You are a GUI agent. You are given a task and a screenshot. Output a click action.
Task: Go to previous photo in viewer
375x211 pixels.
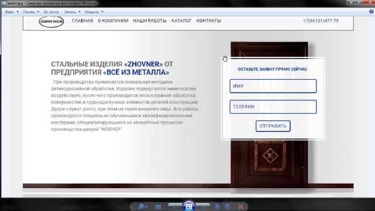point(175,206)
